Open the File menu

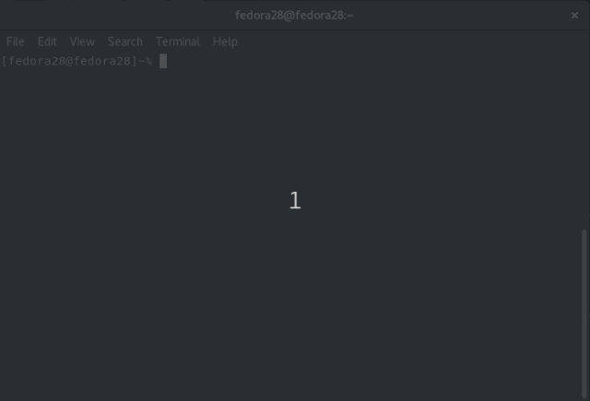[16, 41]
